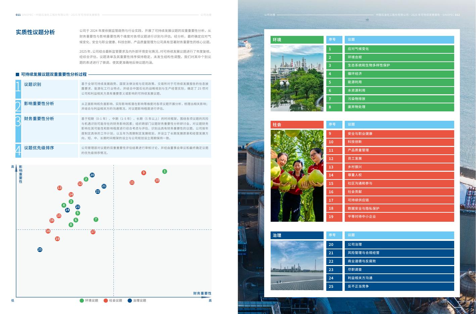Screen dimensions: 476x314
Task: Select the 科技创新 table row
Action: [x=390, y=142]
